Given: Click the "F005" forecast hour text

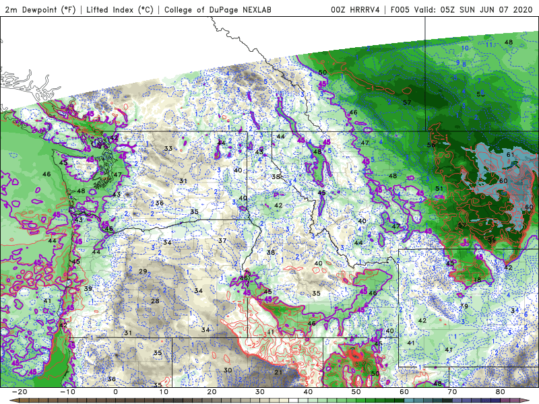Looking at the screenshot, I should 400,9.
